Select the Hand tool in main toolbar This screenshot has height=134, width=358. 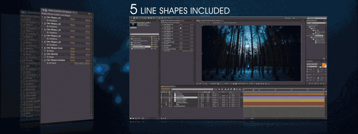(134, 18)
